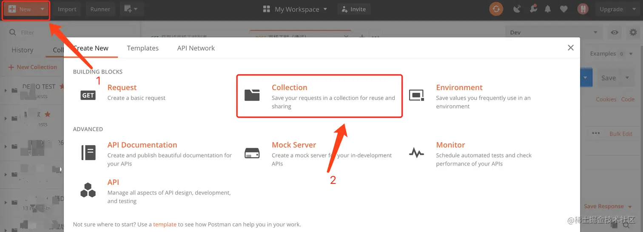Open the My Workspace dropdown
643x232 pixels.
[x=301, y=9]
